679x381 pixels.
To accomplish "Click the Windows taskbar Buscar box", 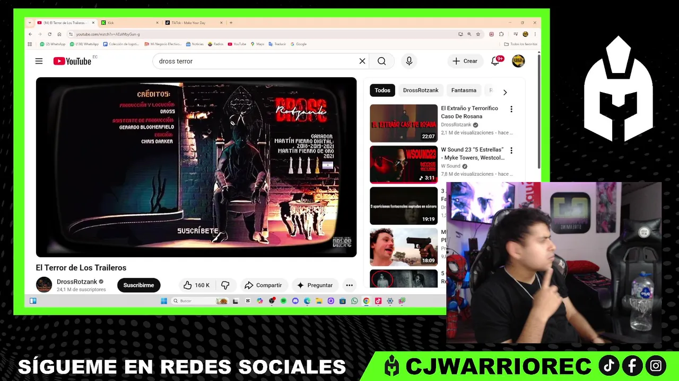I will (201, 301).
